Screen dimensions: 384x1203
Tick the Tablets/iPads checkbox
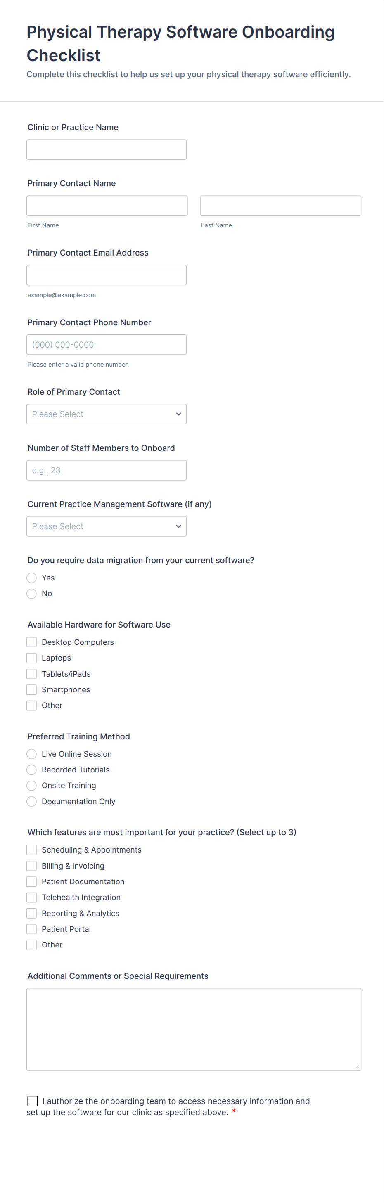[32, 674]
